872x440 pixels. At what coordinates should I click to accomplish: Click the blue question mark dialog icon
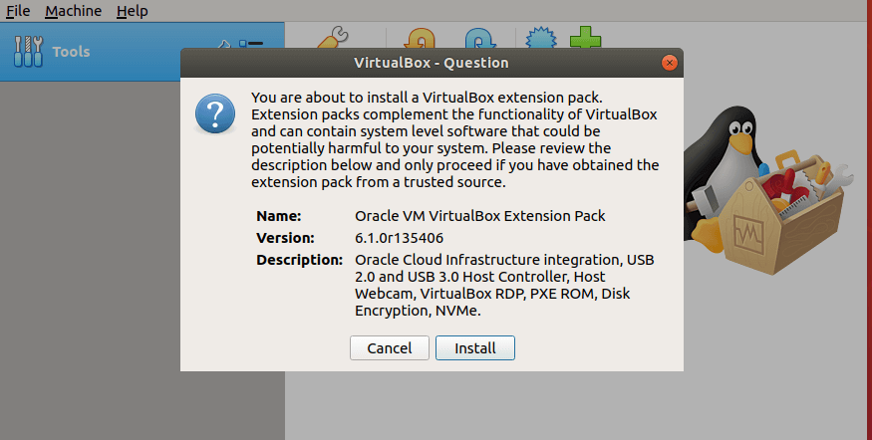coord(215,113)
